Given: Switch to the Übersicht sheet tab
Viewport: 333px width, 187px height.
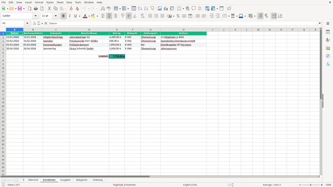Looking at the screenshot, I should pos(33,180).
